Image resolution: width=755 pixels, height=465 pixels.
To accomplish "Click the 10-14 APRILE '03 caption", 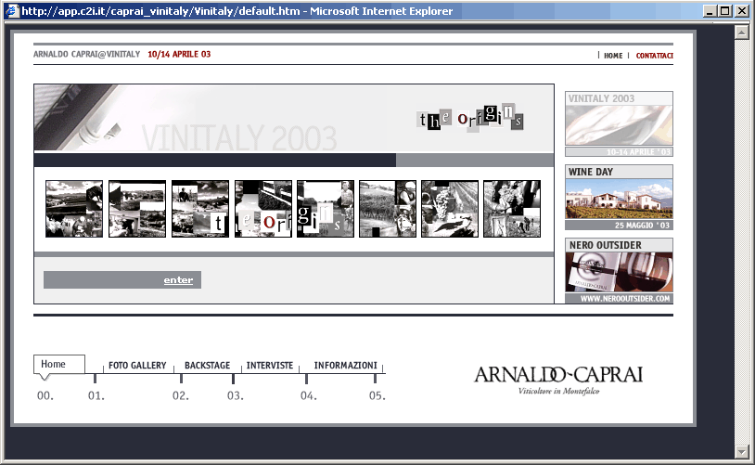I will coord(638,152).
